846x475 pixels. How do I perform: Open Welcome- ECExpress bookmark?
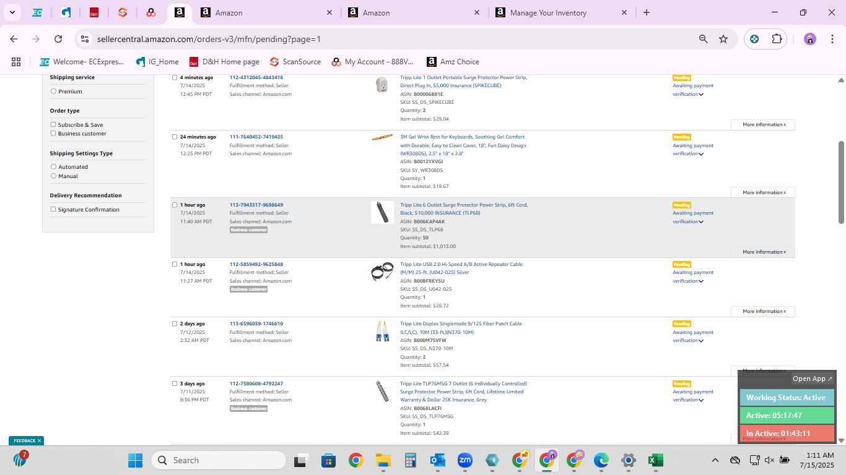coord(82,62)
